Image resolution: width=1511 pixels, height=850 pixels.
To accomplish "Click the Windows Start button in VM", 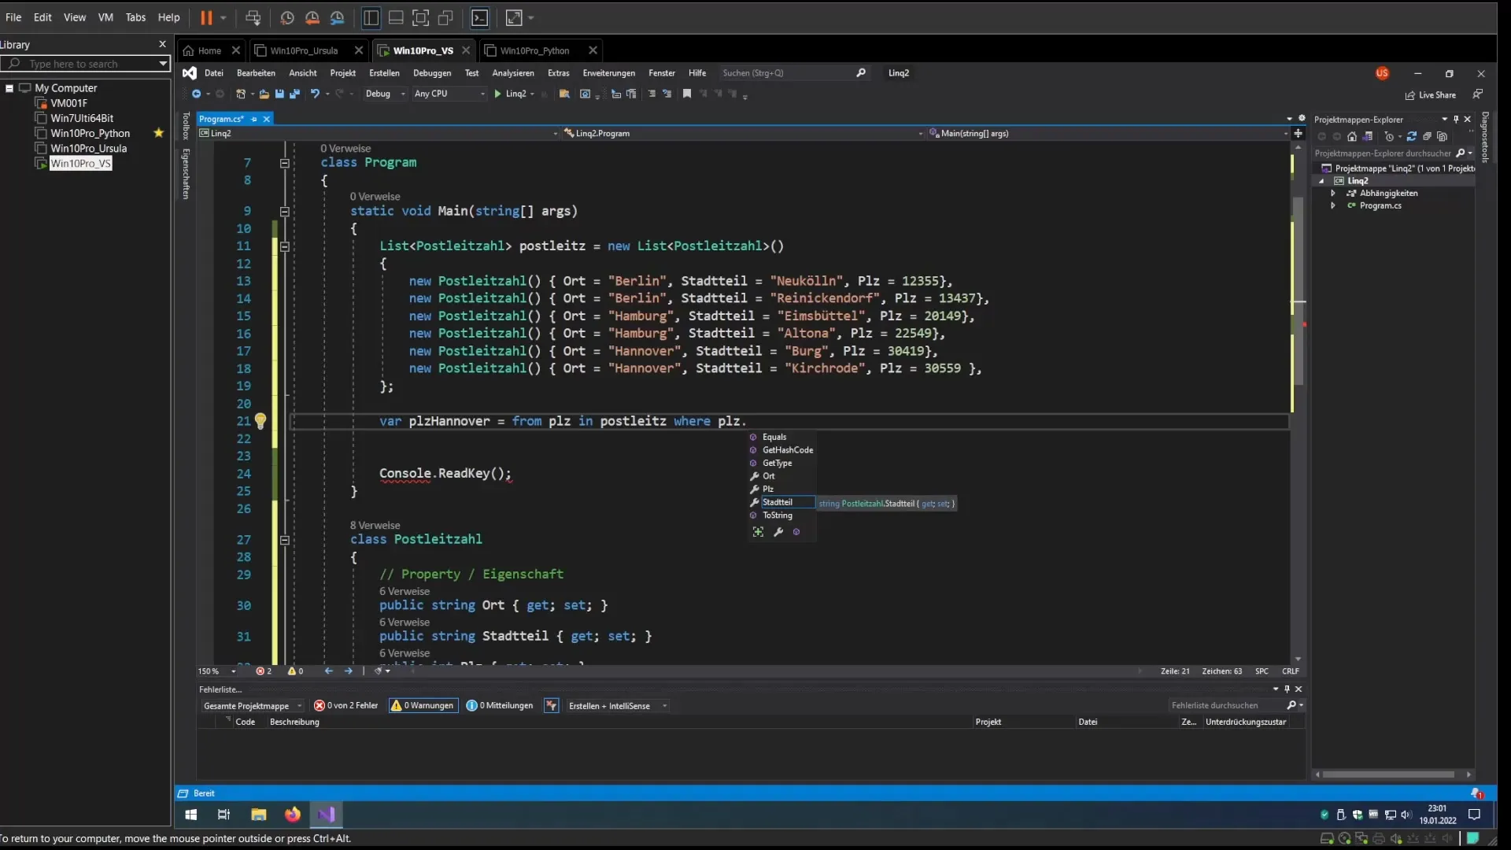I will tap(190, 815).
